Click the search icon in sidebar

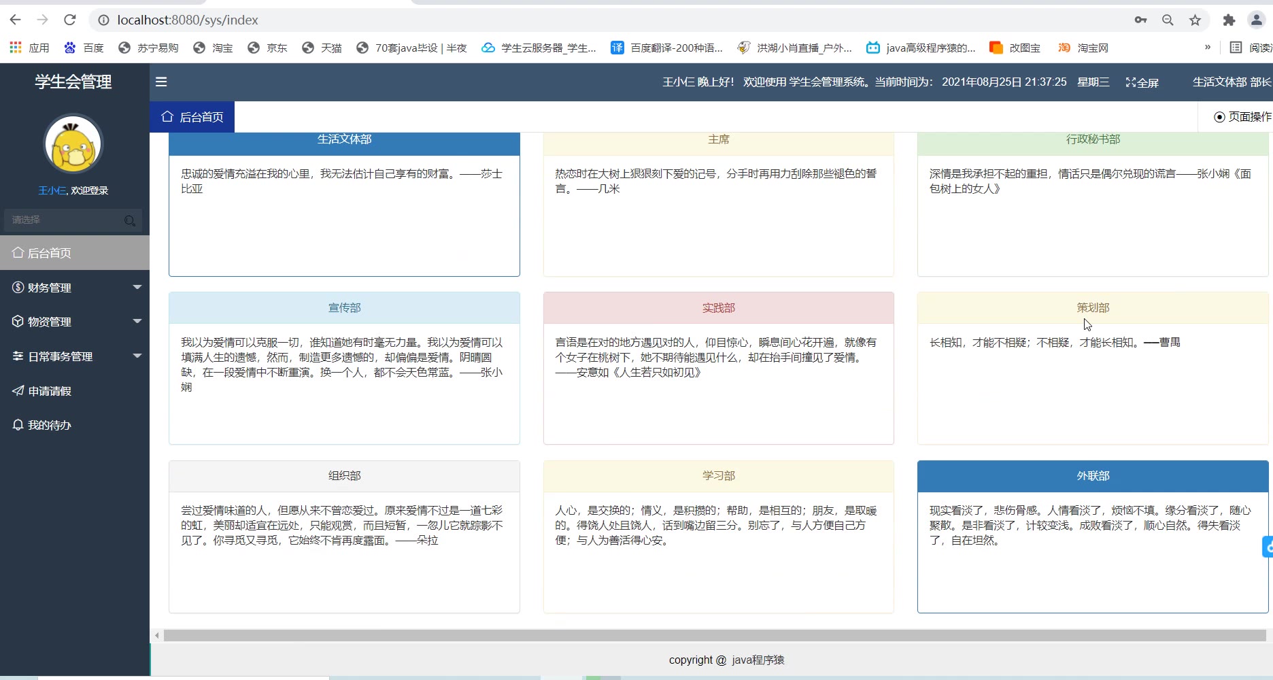tap(130, 220)
